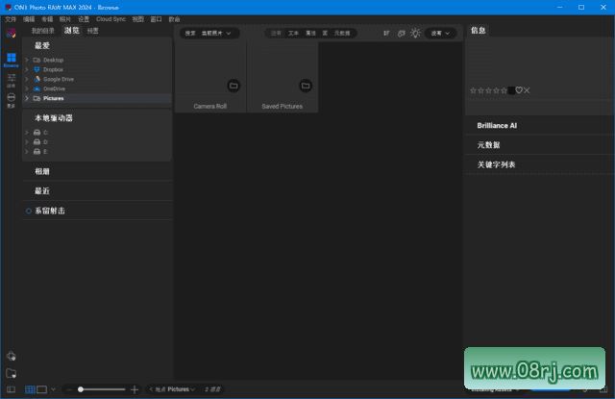The width and height of the screenshot is (615, 399).
Task: Click the plus to enlarge thumbnails
Action: (135, 389)
